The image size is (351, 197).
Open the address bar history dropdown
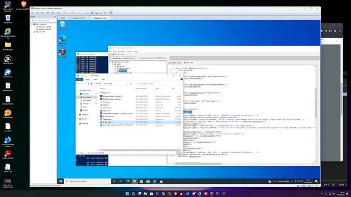(x=127, y=84)
